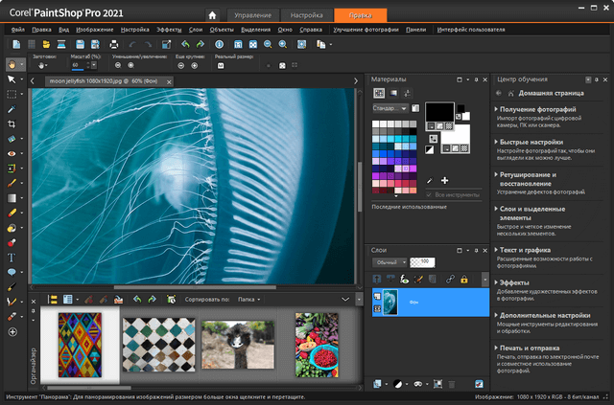Toggle 'Все инструменты' checkbox
Screen dimensions: 614x405
(429, 194)
